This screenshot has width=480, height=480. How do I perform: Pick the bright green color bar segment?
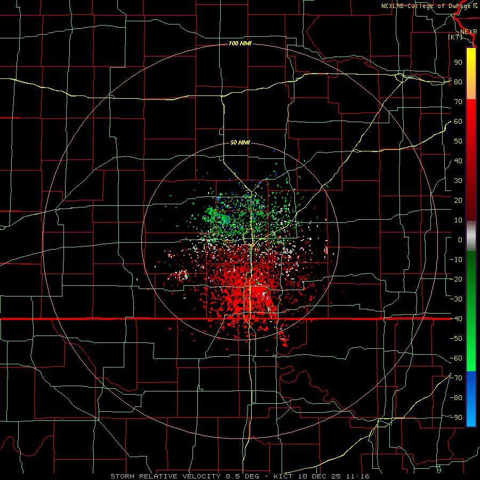click(471, 352)
